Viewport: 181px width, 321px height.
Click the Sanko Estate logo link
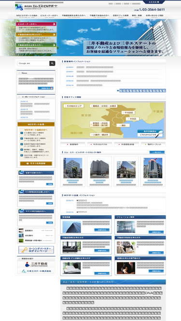[36, 271]
